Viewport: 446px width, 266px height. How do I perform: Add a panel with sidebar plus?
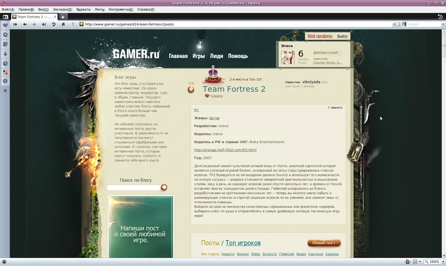pos(5,90)
